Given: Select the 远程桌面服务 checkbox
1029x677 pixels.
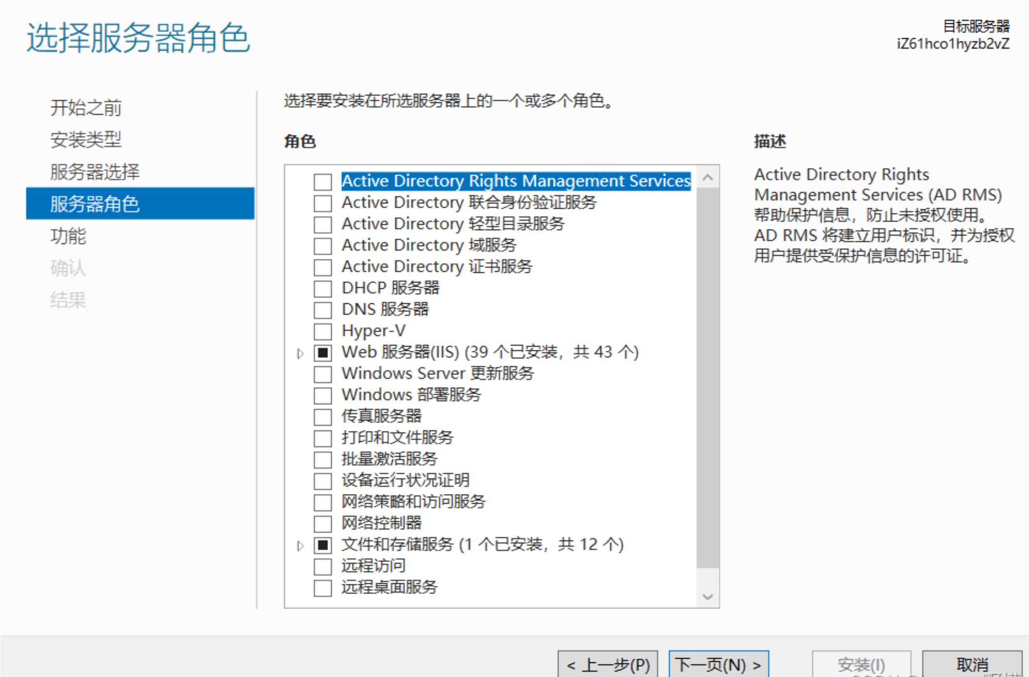Looking at the screenshot, I should pyautogui.click(x=322, y=588).
